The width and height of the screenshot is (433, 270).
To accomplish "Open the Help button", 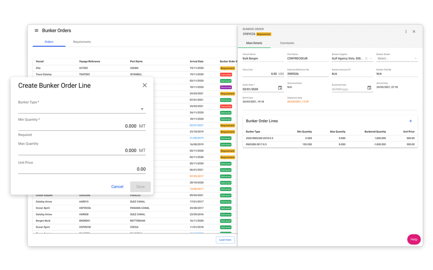I will tap(414, 239).
